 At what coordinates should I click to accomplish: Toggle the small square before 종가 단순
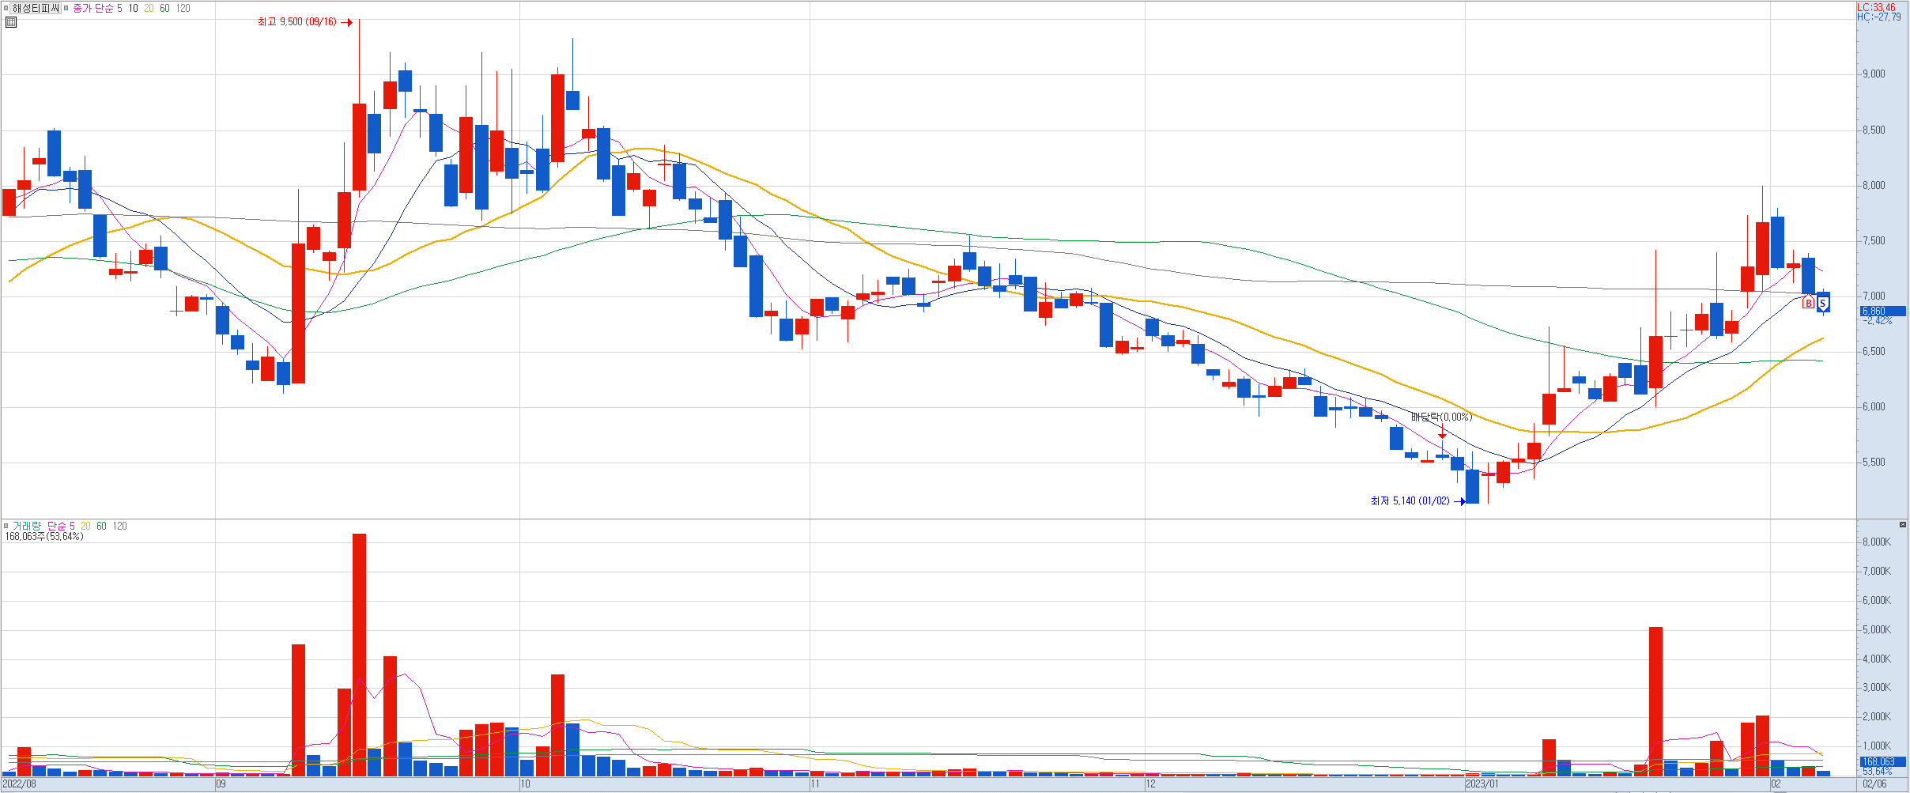tap(66, 8)
